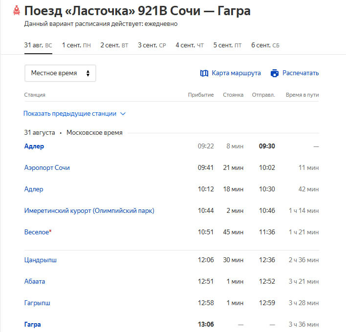Screen dimensions: 346x332
Task: Click the red asterisk next to Веселое
Action: [x=50, y=231]
